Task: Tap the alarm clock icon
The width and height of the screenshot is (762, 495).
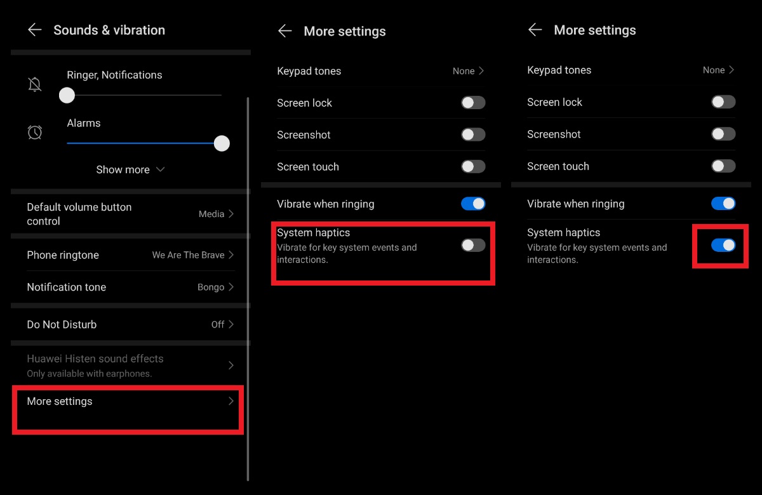Action: click(x=35, y=132)
